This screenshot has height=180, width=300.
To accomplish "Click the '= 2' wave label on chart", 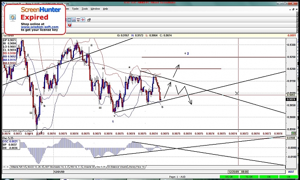I will [x=187, y=54].
